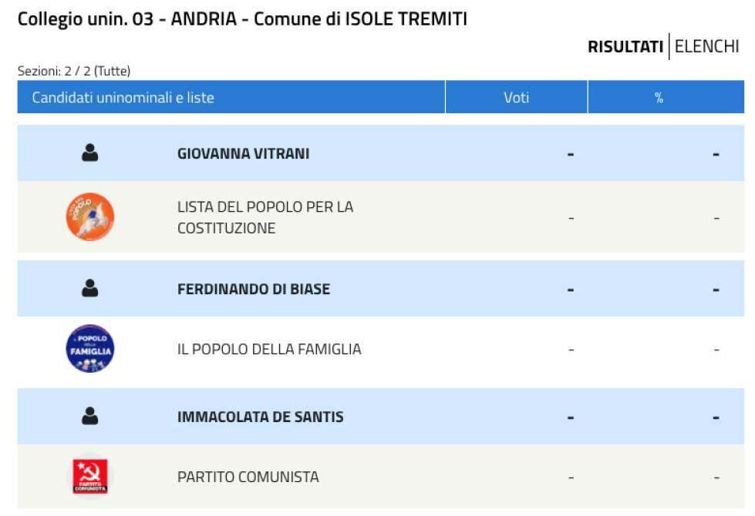This screenshot has width=755, height=516.
Task: Select the RISULTATI tab
Action: [625, 47]
